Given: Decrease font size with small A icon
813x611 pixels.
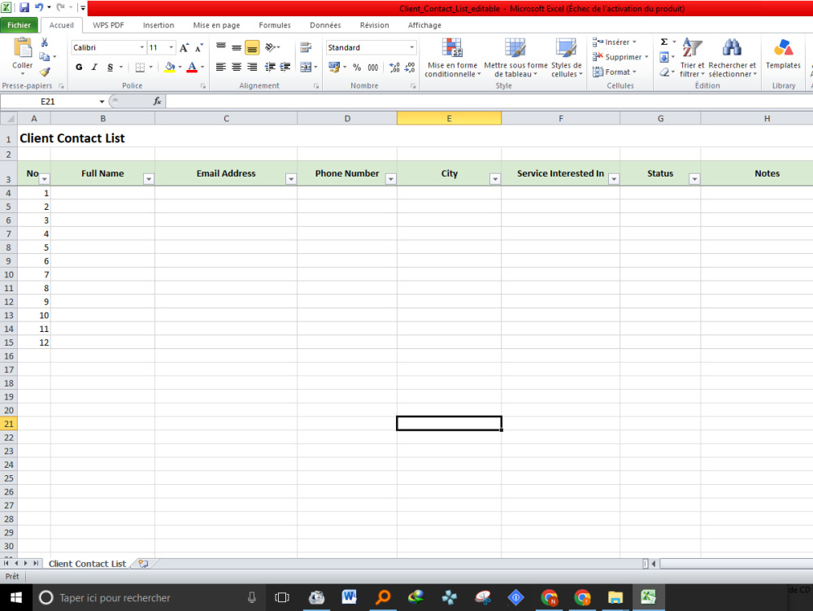Looking at the screenshot, I should pyautogui.click(x=199, y=48).
